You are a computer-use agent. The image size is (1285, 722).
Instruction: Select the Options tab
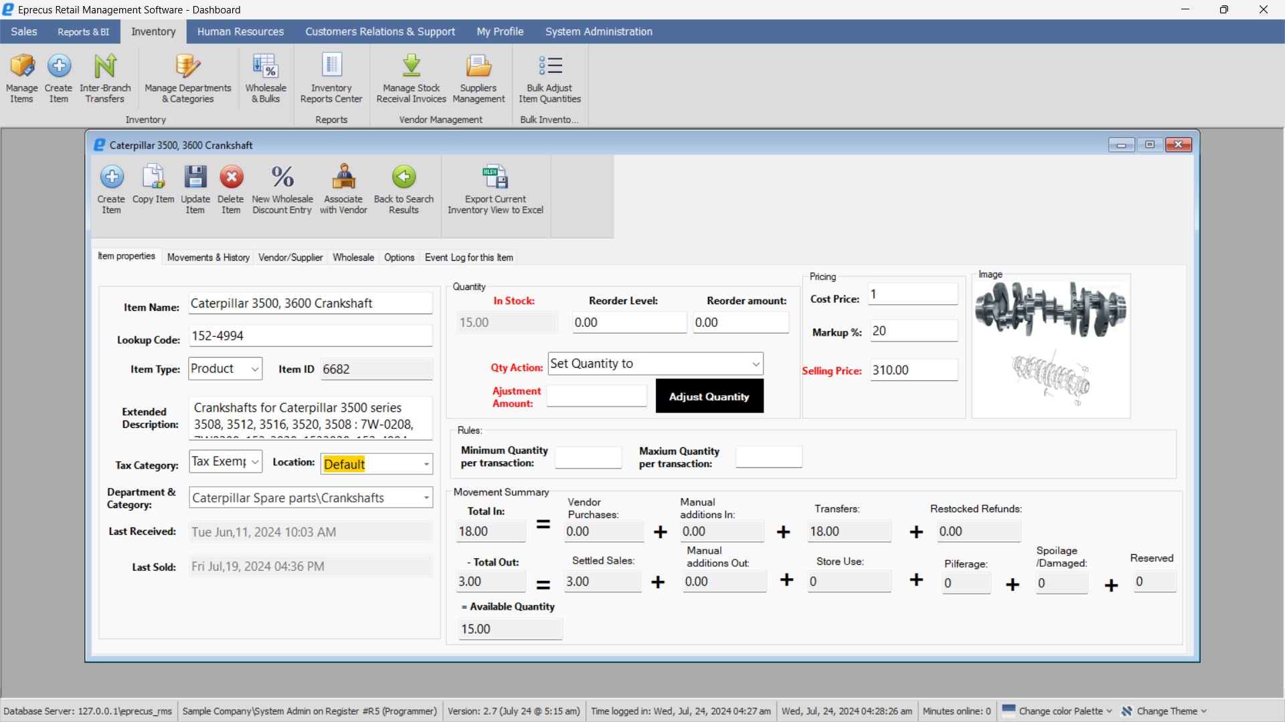(x=399, y=257)
